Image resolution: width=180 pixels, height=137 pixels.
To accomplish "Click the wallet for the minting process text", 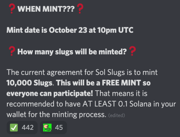I will click(56, 115).
